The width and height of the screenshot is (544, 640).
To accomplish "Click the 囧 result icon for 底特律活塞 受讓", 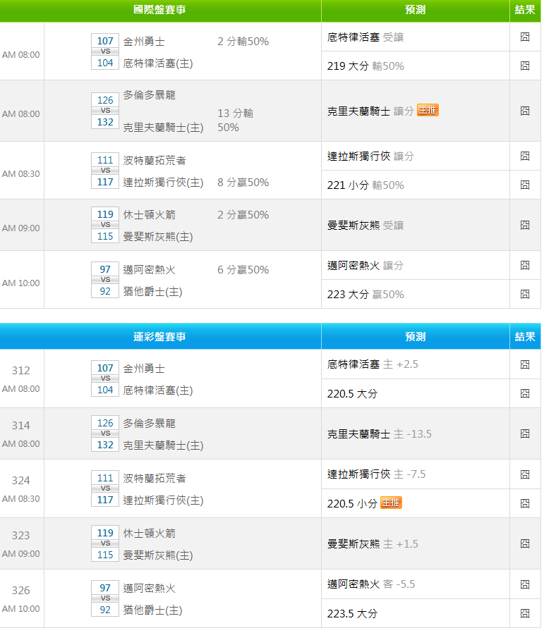I will tap(525, 37).
